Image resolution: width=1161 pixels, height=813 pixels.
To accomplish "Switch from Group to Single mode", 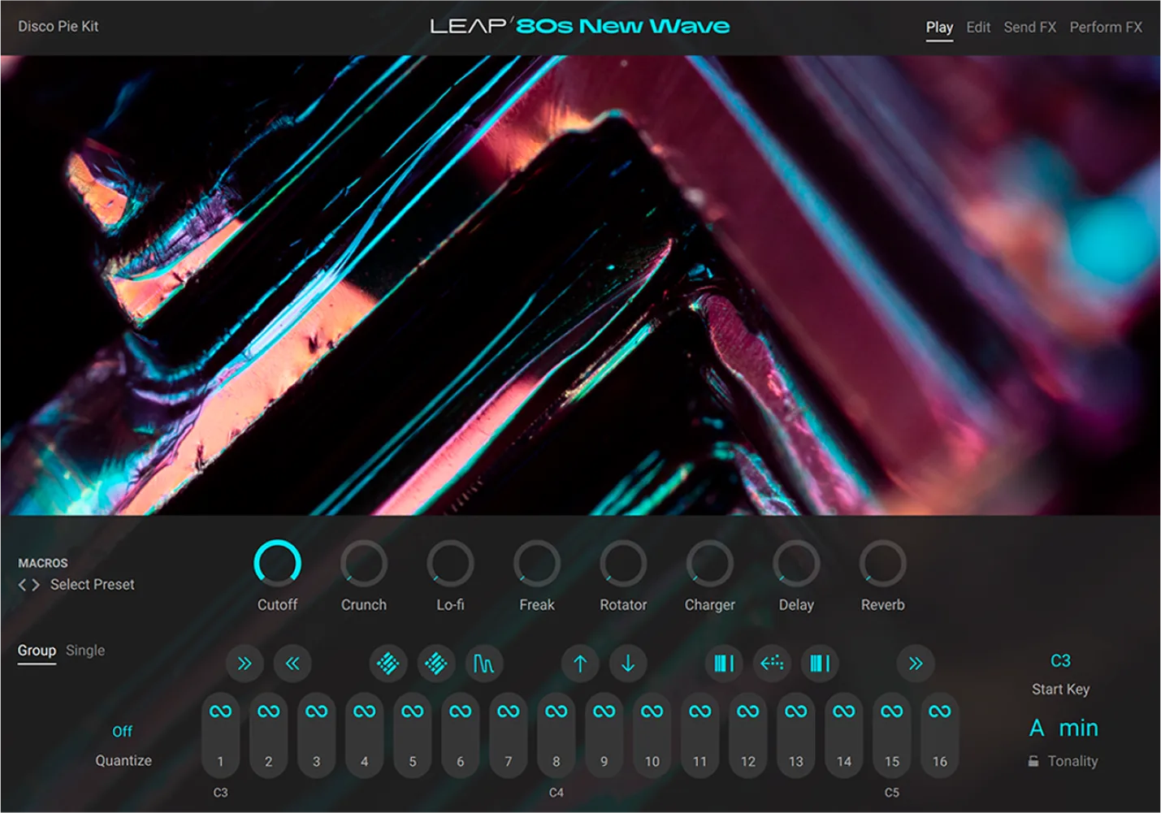I will tap(85, 650).
